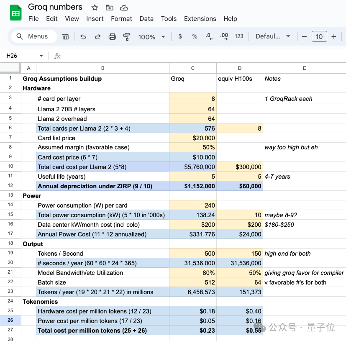Click the Menus search box

[x=34, y=36]
